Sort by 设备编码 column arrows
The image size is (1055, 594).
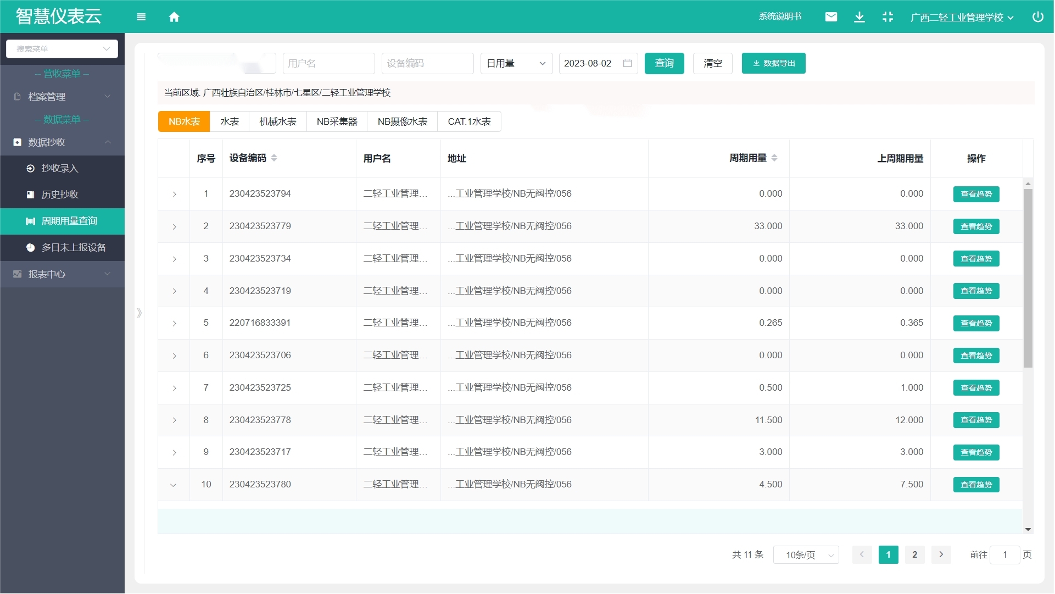[274, 158]
